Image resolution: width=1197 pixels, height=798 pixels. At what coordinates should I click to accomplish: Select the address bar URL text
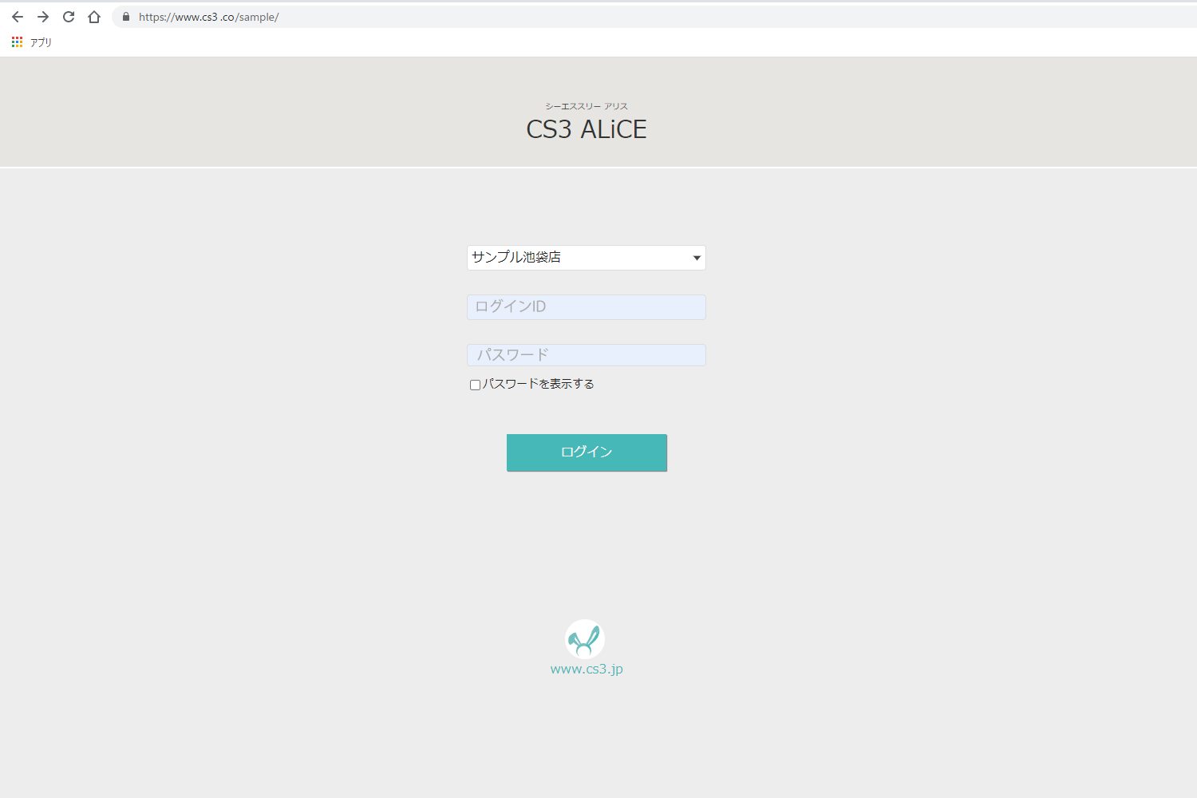click(209, 17)
